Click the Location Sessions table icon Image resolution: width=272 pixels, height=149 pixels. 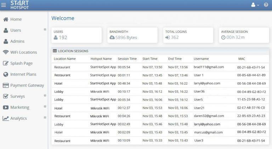coord(55,51)
